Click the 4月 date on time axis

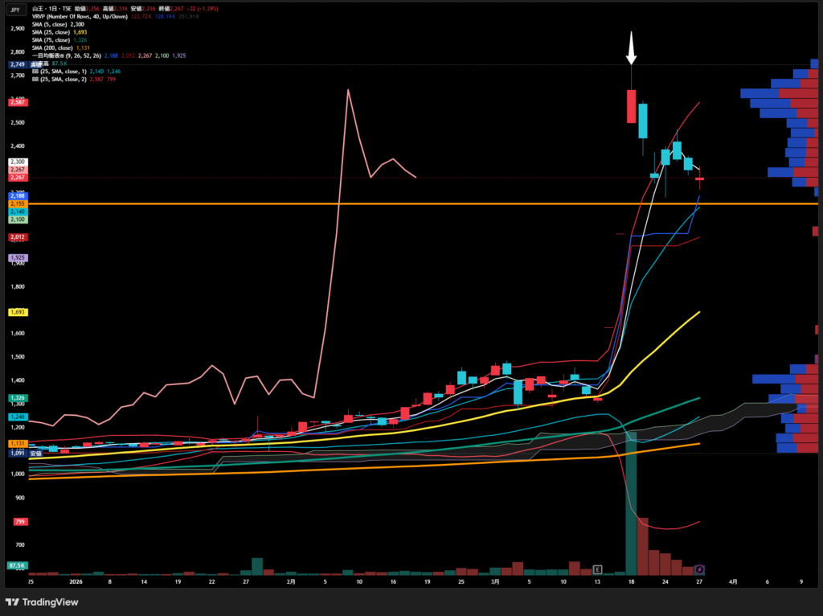733,580
